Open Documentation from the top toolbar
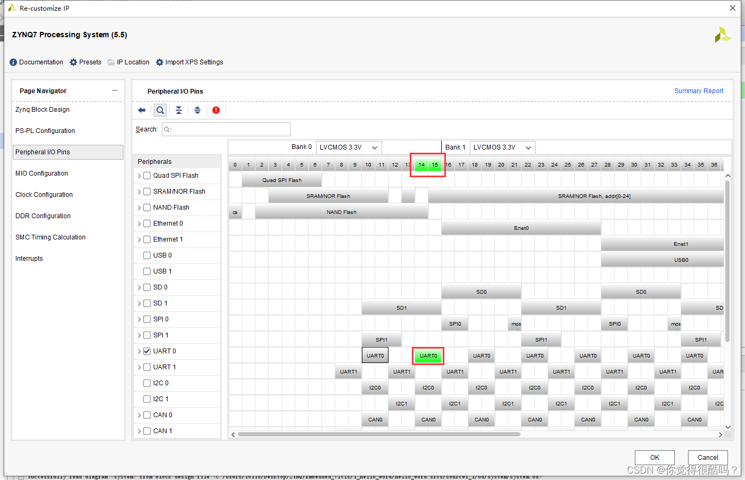The height and width of the screenshot is (480, 745). click(x=36, y=62)
